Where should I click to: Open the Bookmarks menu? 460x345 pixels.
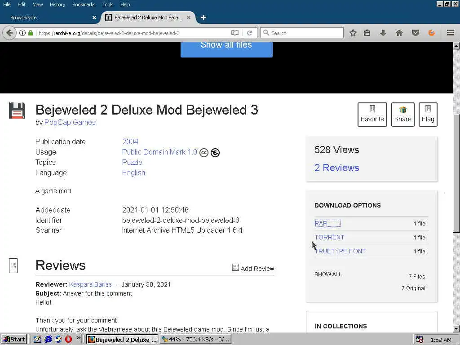(x=84, y=4)
